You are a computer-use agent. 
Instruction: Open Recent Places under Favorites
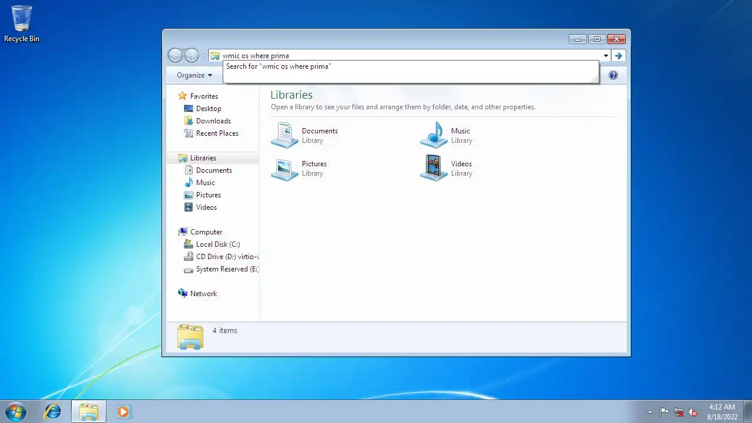click(x=217, y=133)
